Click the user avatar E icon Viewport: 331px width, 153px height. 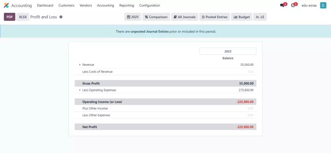tap(323, 5)
